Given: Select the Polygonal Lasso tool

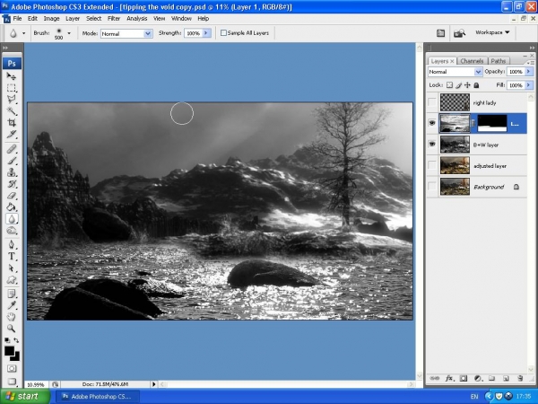Looking at the screenshot, I should pyautogui.click(x=12, y=100).
